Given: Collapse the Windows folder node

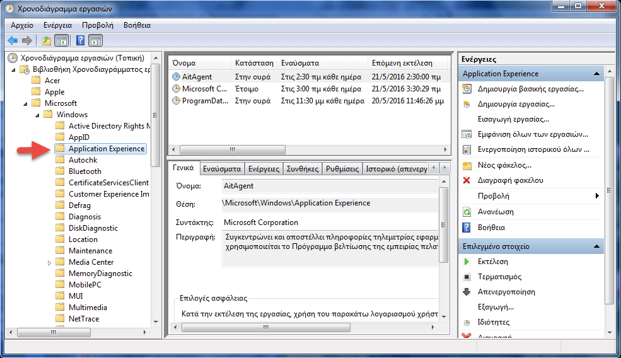Looking at the screenshot, I should [38, 115].
